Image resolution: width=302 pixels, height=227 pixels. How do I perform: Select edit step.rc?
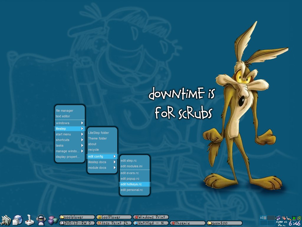[x=134, y=160]
